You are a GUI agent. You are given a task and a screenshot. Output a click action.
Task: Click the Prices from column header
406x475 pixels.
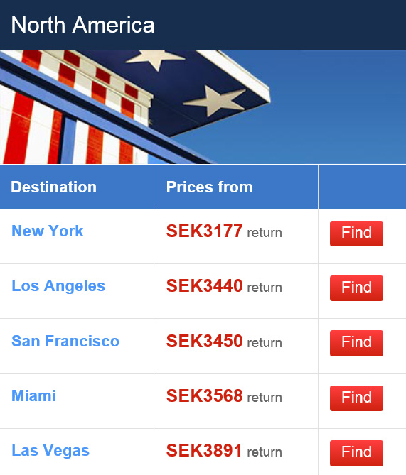click(209, 187)
